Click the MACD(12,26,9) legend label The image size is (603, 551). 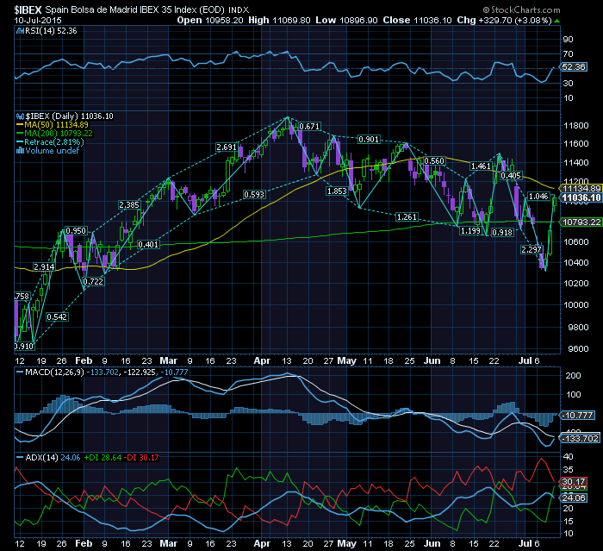(50, 373)
